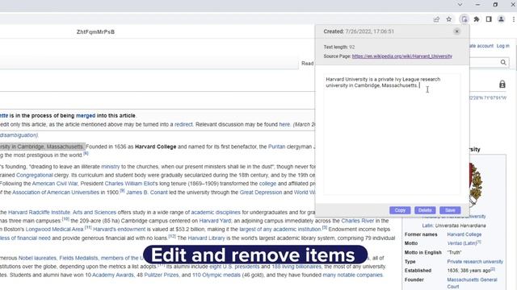
Task: Click the Harvard coat of arms image
Action: click(475, 184)
